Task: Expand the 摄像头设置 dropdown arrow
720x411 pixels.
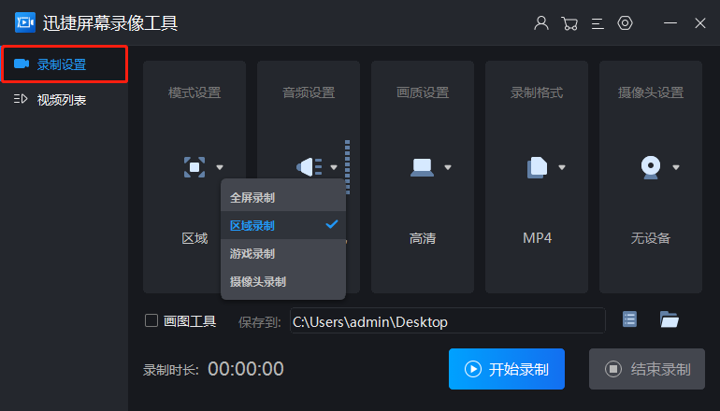Action: 676,167
